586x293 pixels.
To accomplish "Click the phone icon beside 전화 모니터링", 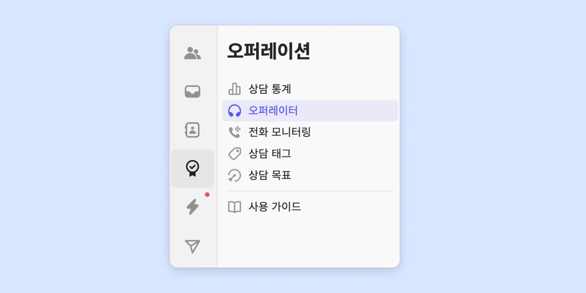I will [x=234, y=132].
